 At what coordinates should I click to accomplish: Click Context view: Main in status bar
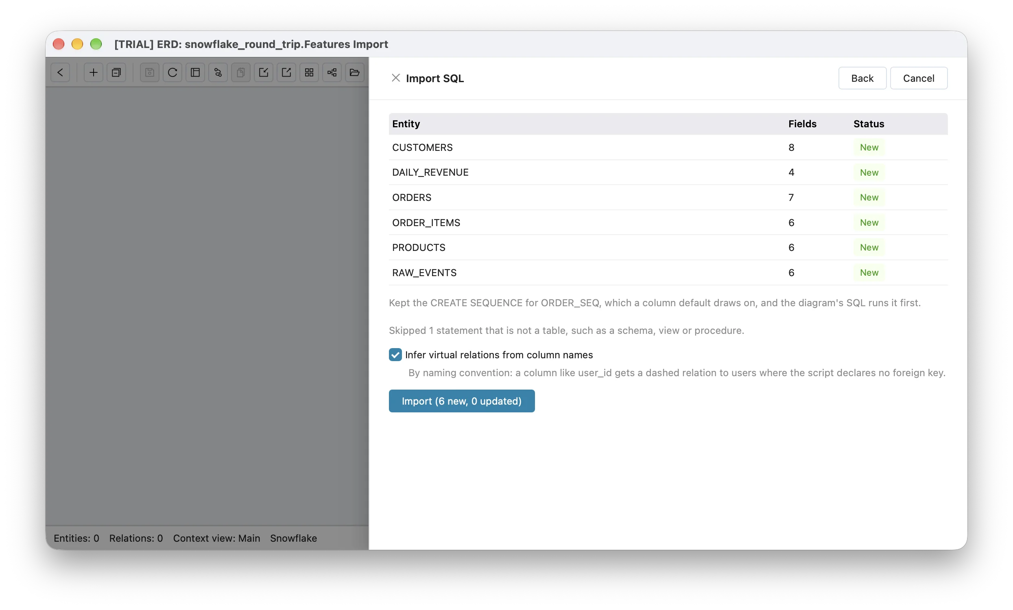click(x=217, y=538)
